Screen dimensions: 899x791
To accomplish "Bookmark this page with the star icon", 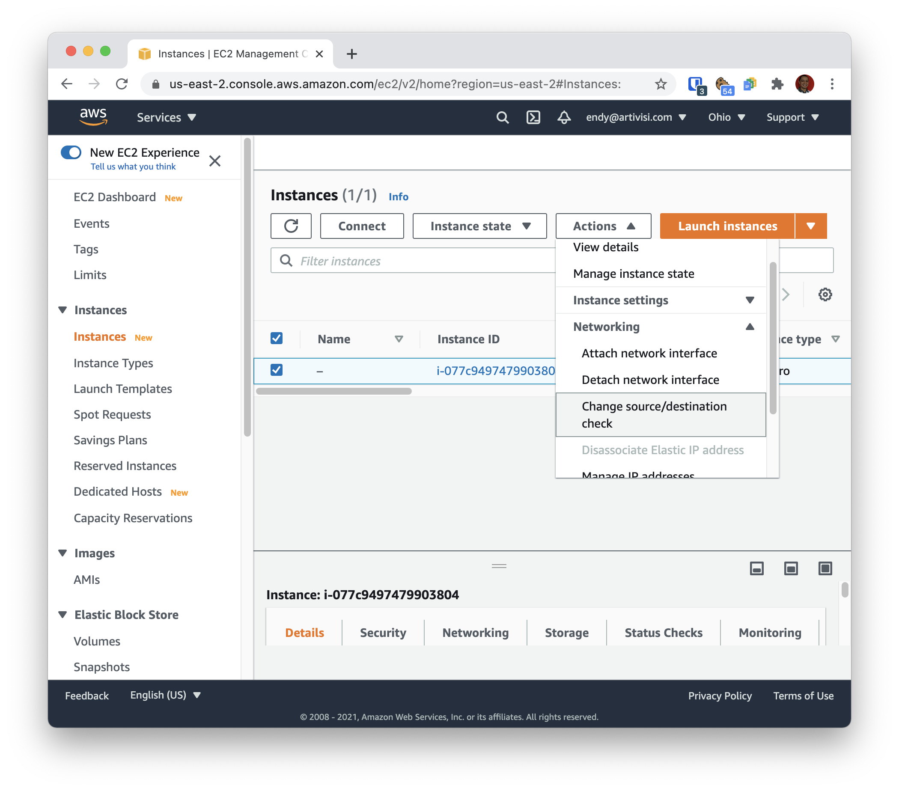I will (x=661, y=84).
